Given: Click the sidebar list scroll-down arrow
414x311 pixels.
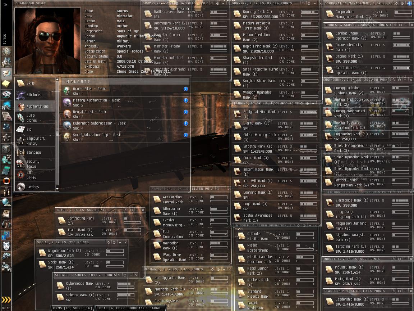Looking at the screenshot, I should (57, 189).
